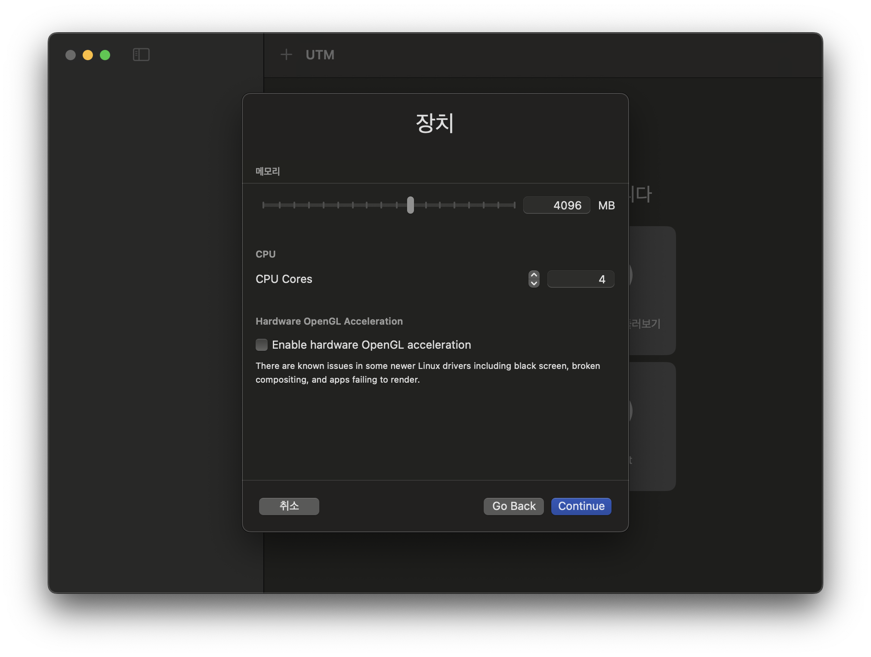Focus the 4096 MB memory field

click(x=556, y=206)
